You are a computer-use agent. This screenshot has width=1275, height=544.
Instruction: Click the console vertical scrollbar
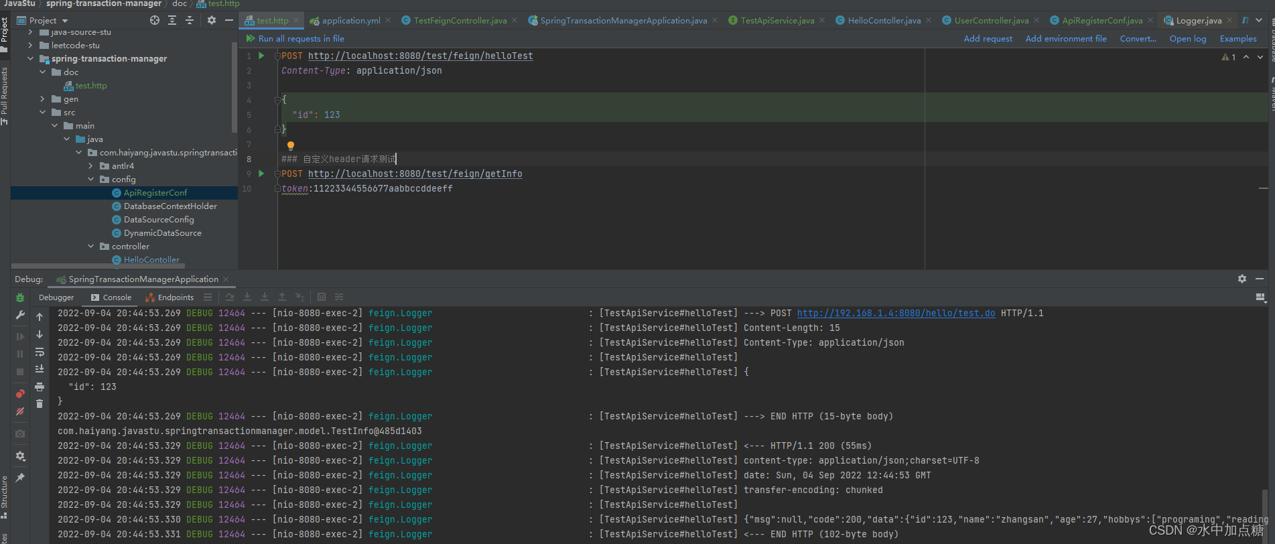[x=1265, y=516]
